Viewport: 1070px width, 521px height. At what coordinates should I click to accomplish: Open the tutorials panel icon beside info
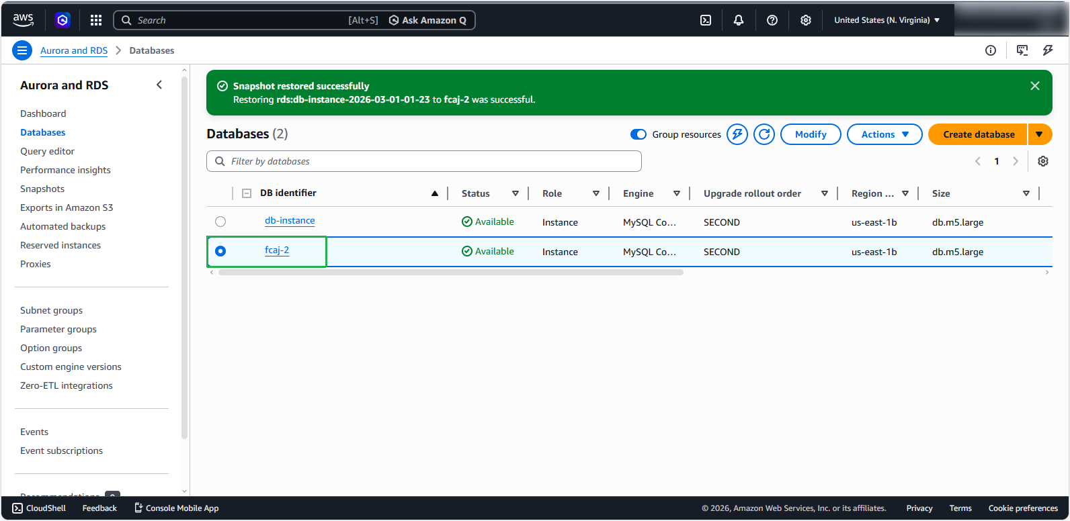1022,50
